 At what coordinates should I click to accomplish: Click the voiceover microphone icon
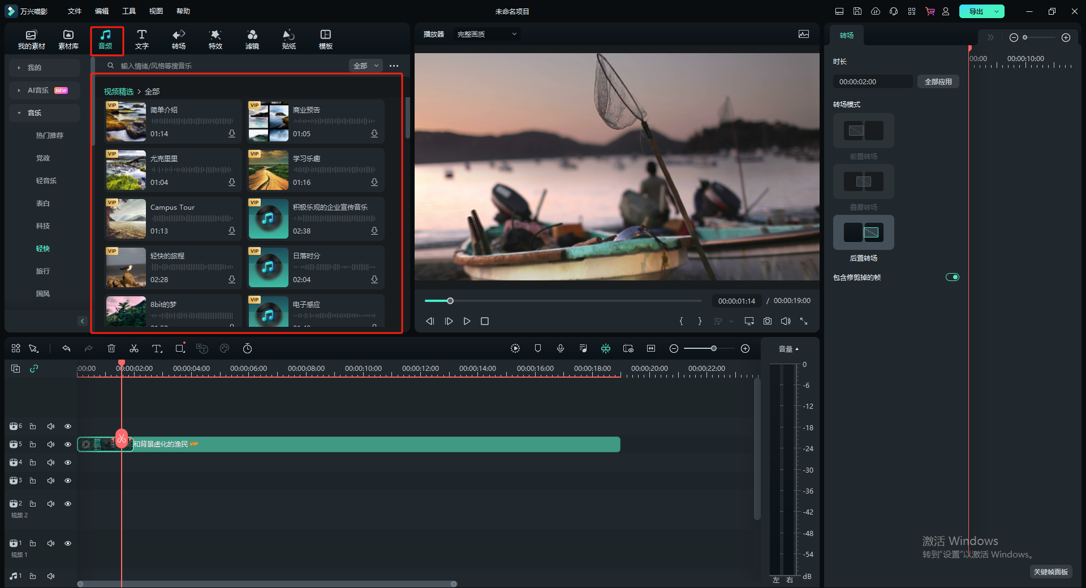[560, 349]
